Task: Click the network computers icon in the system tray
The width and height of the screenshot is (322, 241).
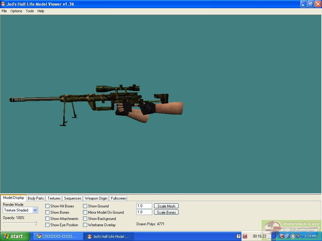Action: 287,236
